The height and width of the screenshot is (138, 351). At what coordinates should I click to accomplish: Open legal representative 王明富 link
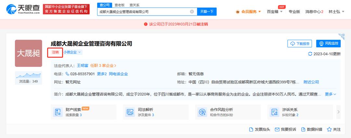[83, 66]
